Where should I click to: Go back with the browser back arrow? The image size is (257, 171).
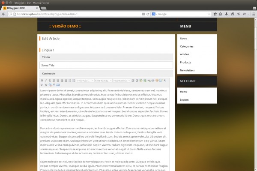point(3,14)
